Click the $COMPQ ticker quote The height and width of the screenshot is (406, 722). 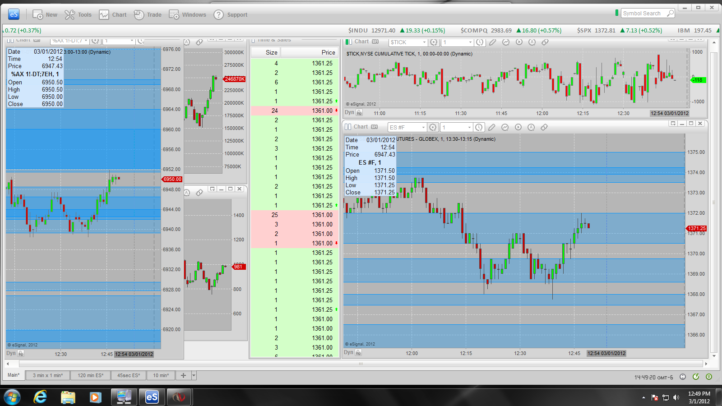tap(511, 30)
